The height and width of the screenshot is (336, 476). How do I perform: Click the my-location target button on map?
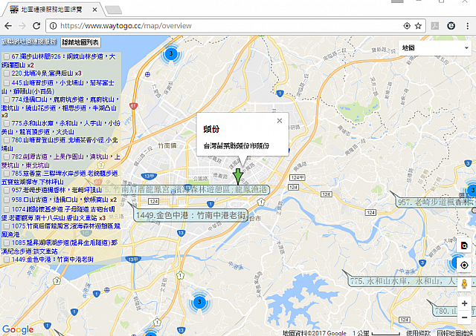464,266
